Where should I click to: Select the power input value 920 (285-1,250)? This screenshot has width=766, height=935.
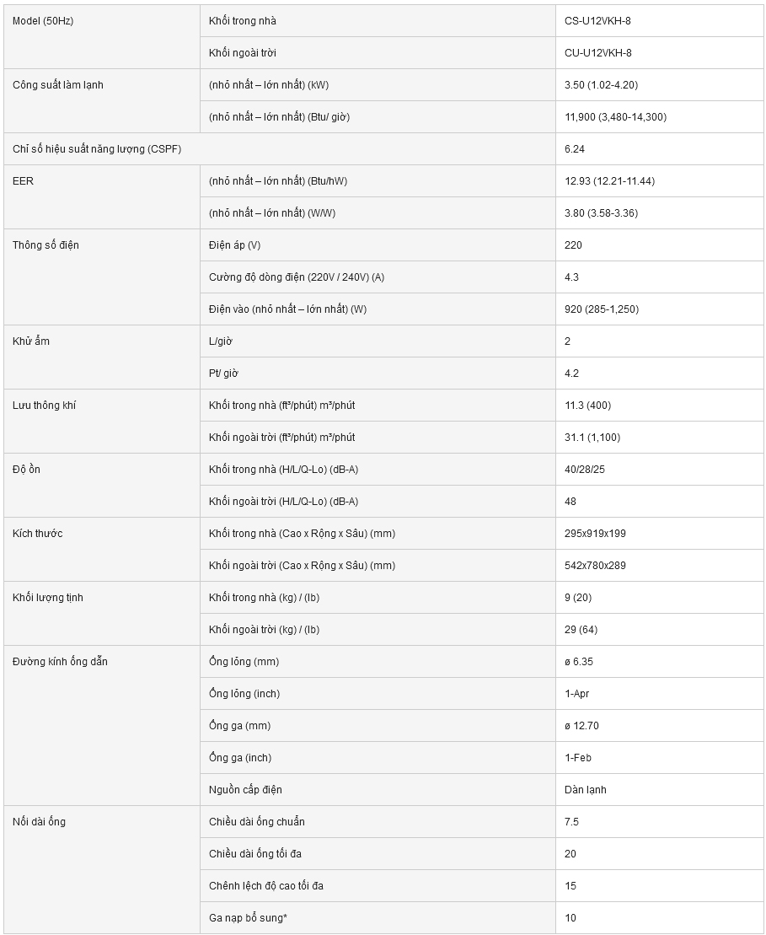(x=602, y=309)
